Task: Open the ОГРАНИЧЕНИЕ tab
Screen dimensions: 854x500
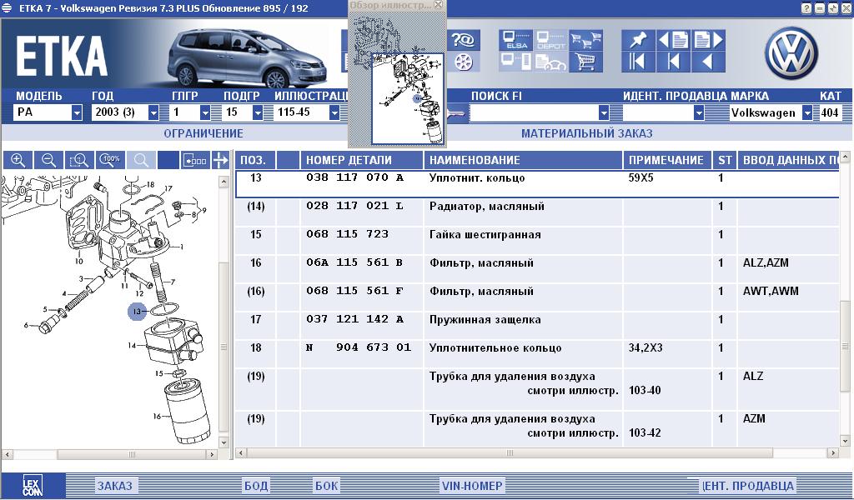Action: pos(203,133)
